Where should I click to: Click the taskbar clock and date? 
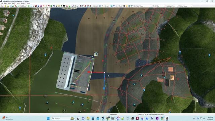tap(210, 118)
